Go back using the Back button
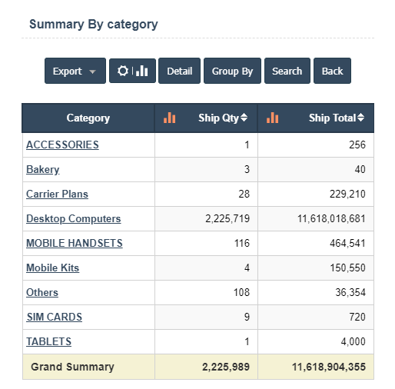 [x=332, y=71]
